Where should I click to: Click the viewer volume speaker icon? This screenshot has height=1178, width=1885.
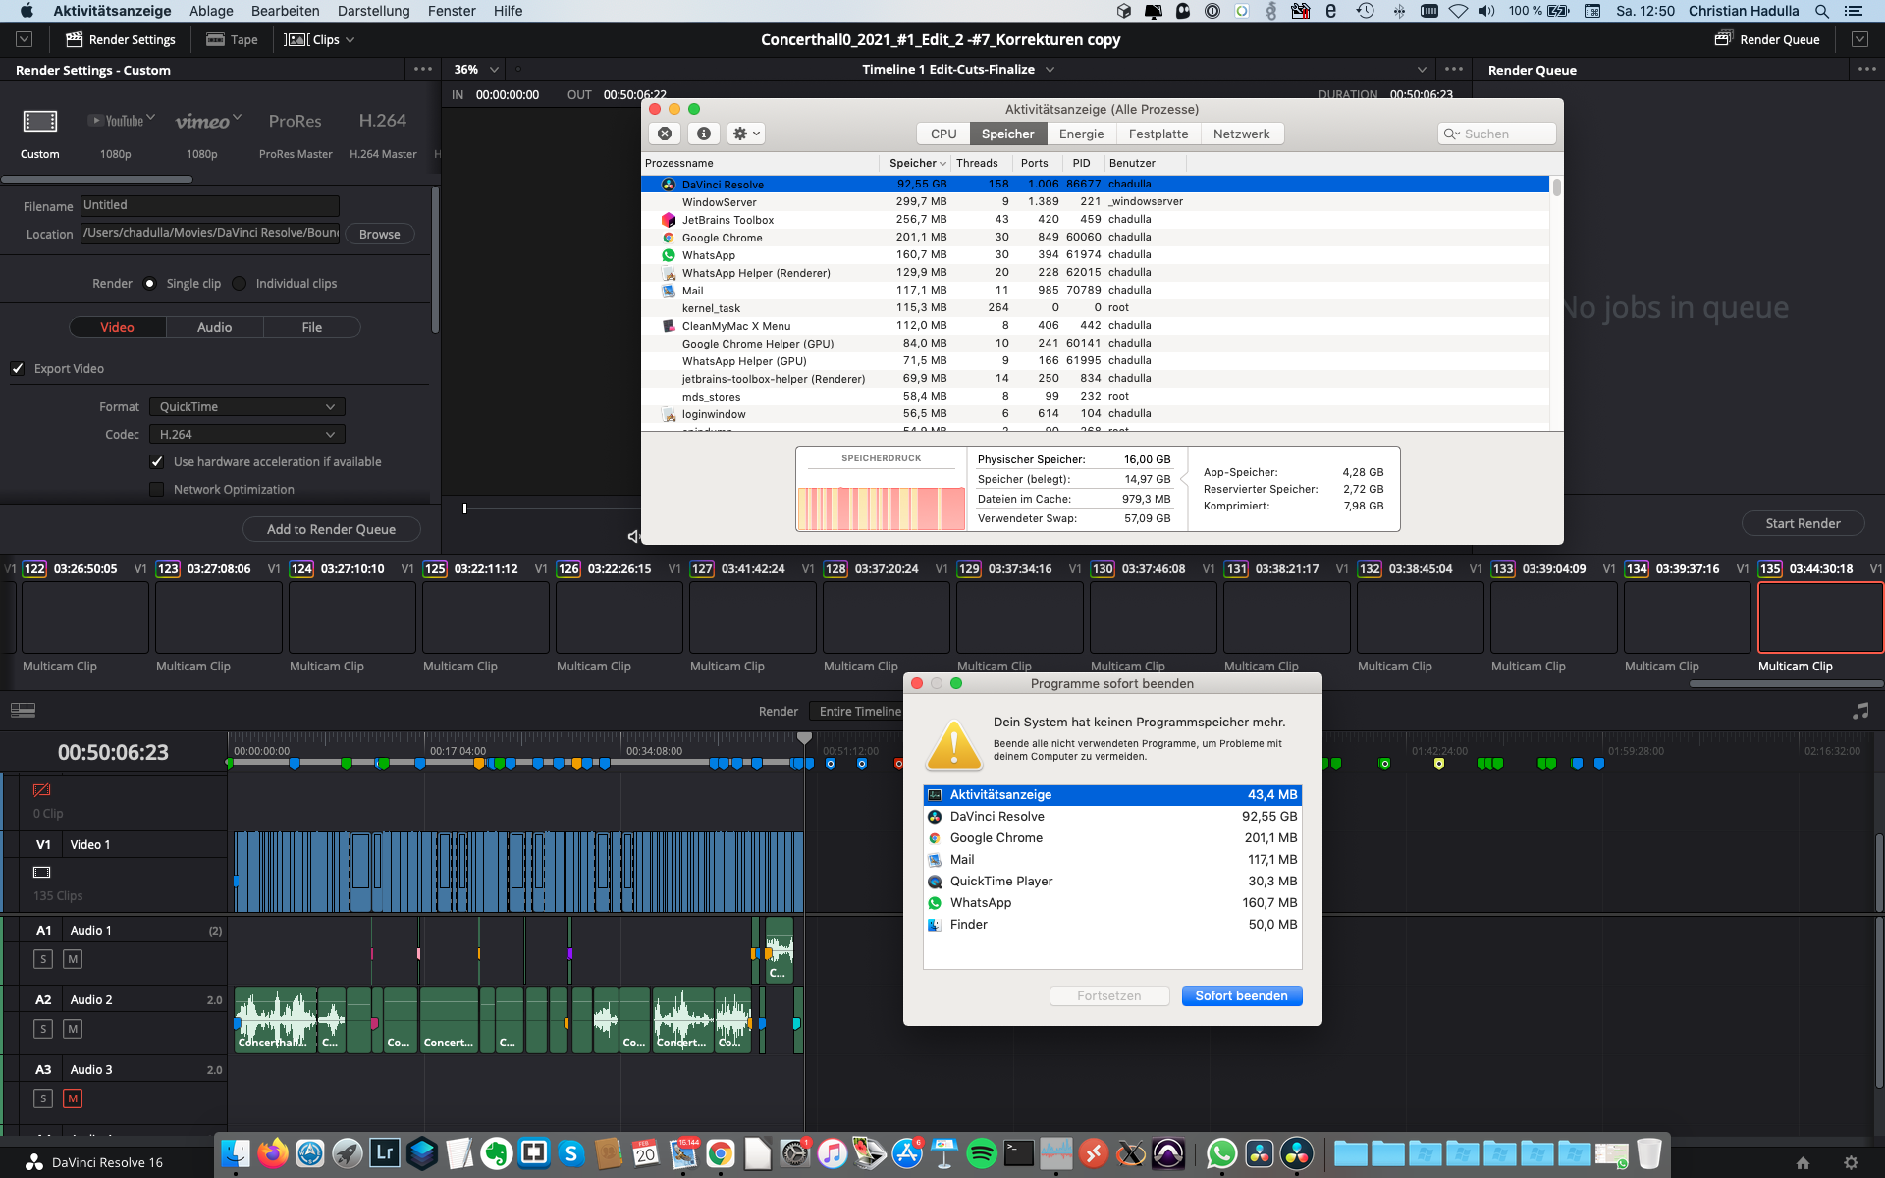[x=633, y=536]
